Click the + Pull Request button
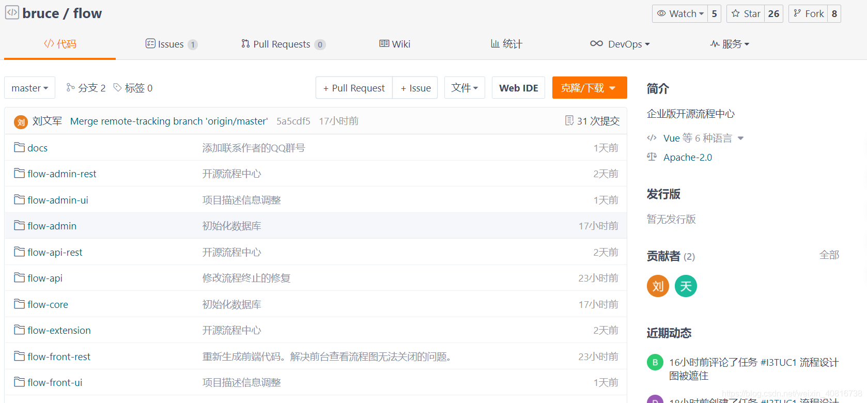The image size is (867, 403). point(354,88)
